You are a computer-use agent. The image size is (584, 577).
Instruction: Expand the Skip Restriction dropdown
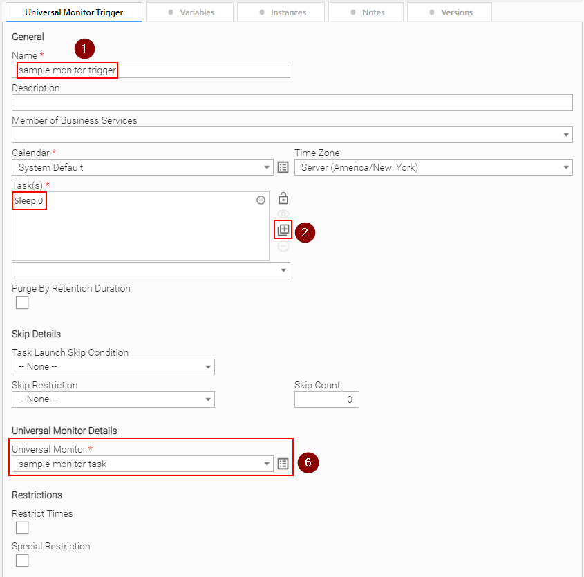(x=208, y=399)
